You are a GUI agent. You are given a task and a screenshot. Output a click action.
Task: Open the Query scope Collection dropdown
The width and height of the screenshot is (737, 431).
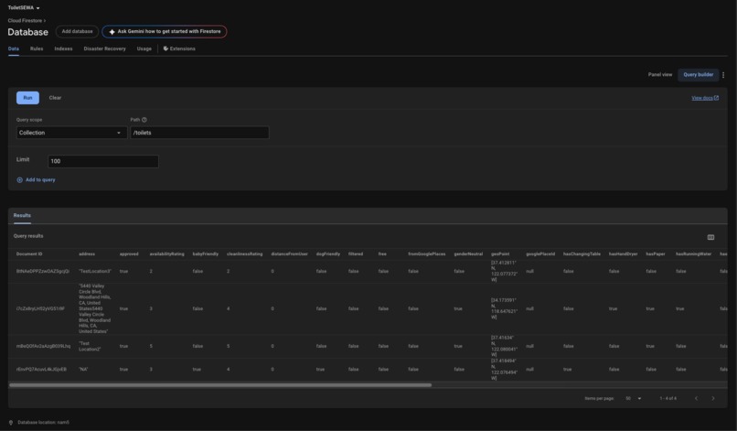click(x=71, y=133)
